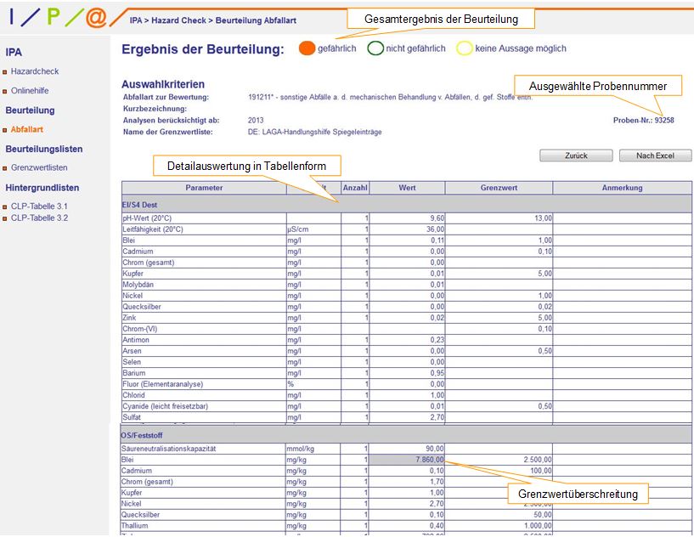The image size is (694, 537).
Task: Open Onlinehilfe in the sidebar
Action: point(30,91)
